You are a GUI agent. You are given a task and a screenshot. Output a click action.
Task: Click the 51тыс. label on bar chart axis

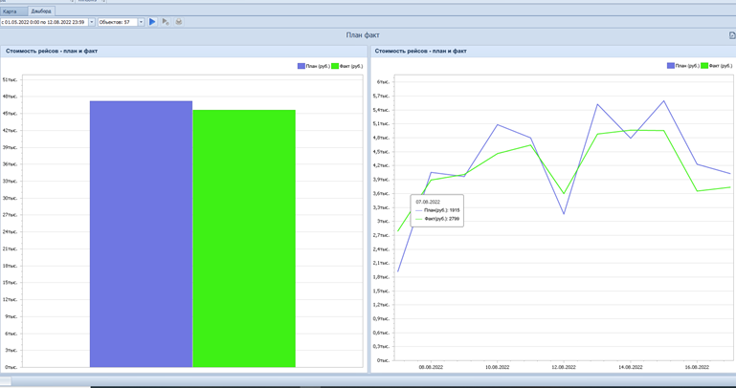(x=10, y=79)
